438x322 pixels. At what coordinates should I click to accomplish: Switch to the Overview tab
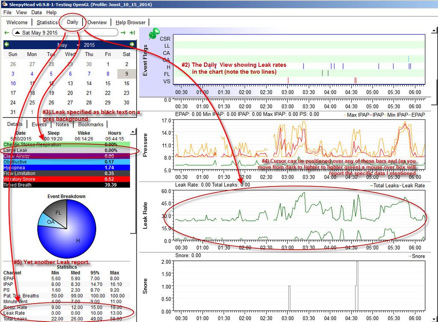coord(97,22)
